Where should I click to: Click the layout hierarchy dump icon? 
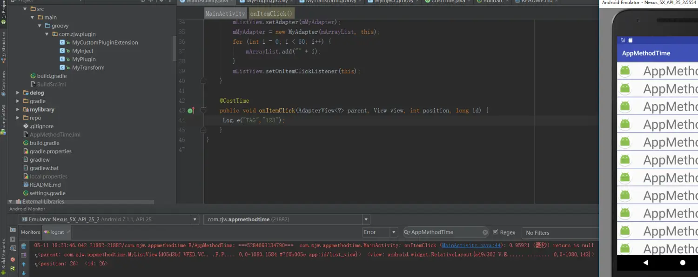pos(13,249)
